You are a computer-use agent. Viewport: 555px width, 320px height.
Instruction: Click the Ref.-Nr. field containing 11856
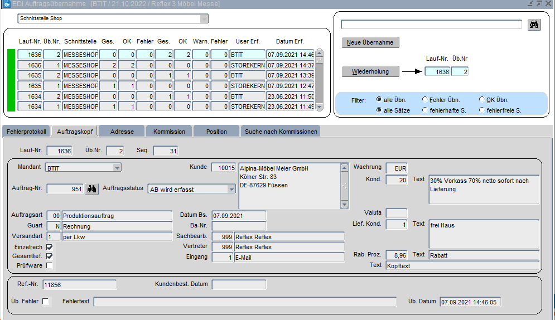[x=80, y=285]
